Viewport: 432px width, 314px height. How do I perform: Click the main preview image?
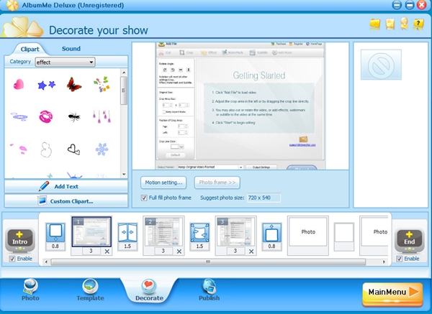coord(240,106)
